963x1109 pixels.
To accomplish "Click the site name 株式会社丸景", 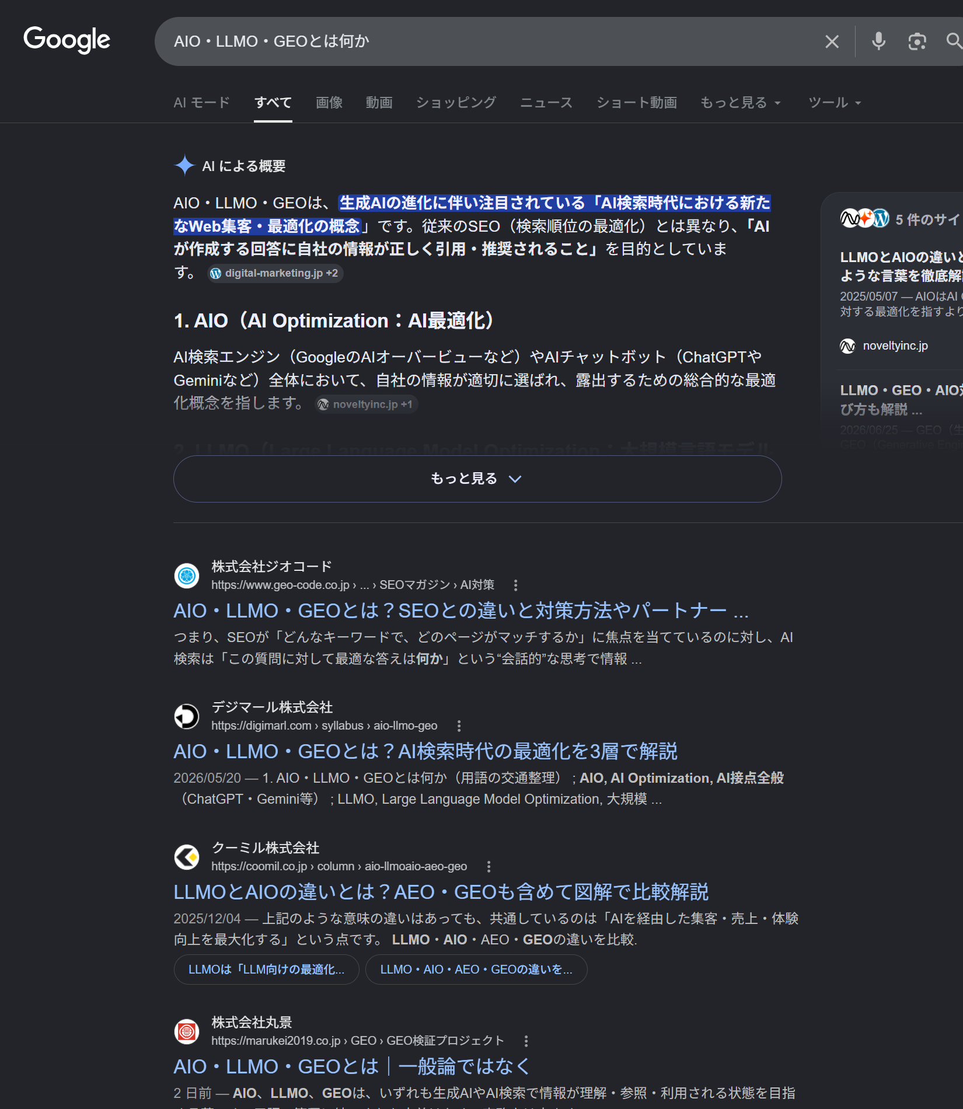I will pyautogui.click(x=252, y=1022).
